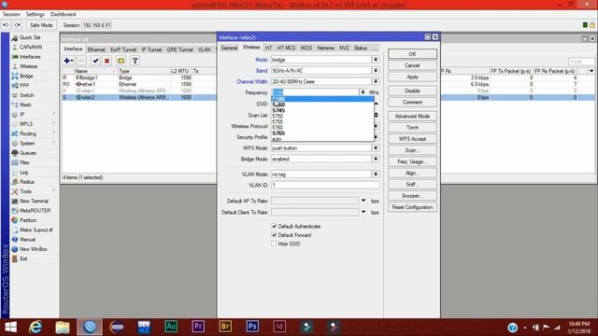Expand Default Client Tx Rate arrow
The image size is (598, 336).
tap(363, 212)
